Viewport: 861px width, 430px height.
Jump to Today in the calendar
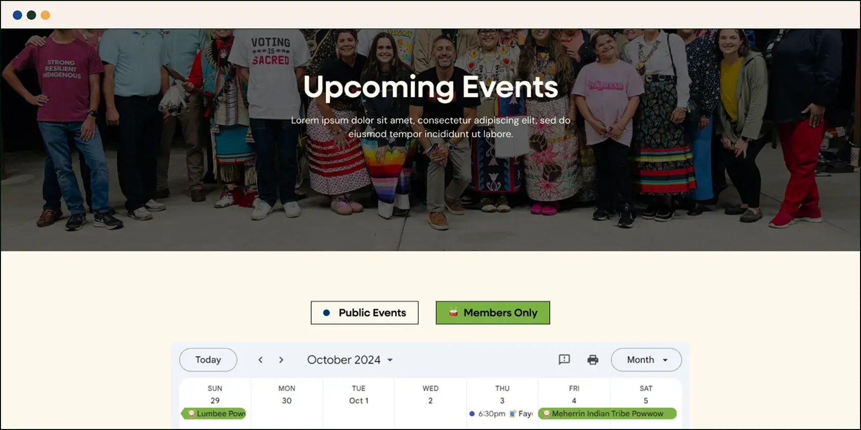point(208,360)
